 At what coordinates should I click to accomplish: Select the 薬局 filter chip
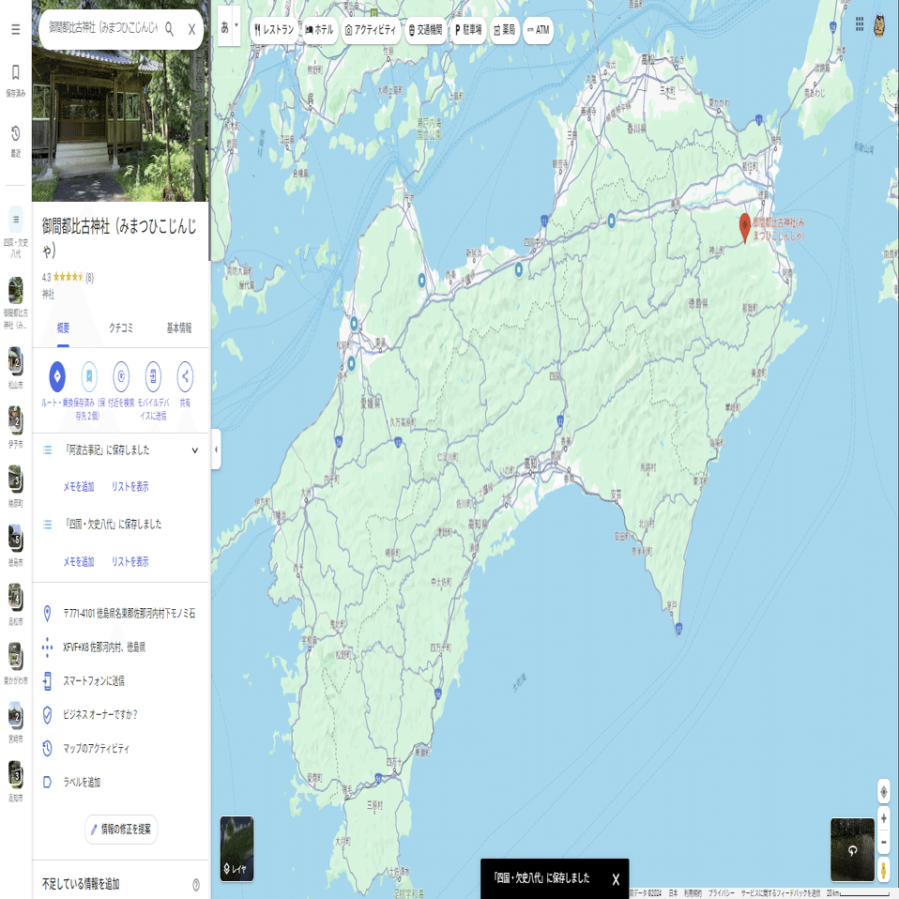click(505, 30)
